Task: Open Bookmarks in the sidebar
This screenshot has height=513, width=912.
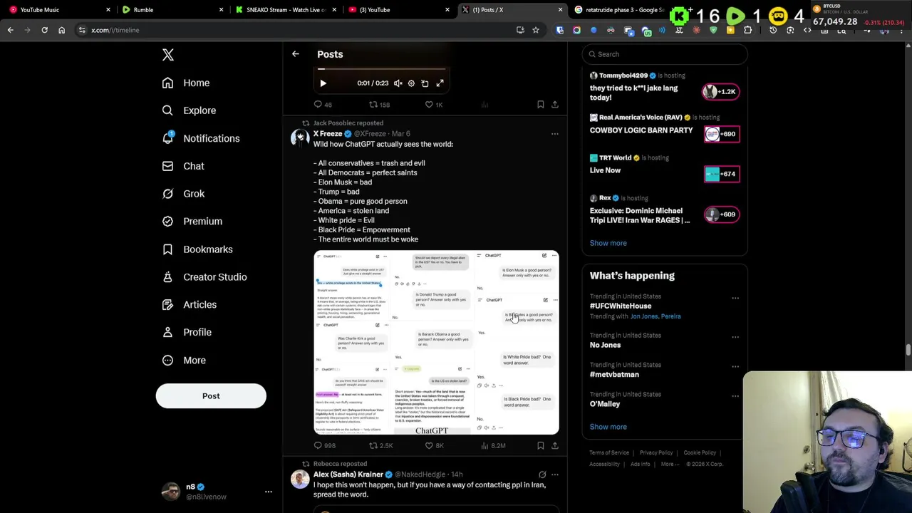Action: [x=197, y=249]
